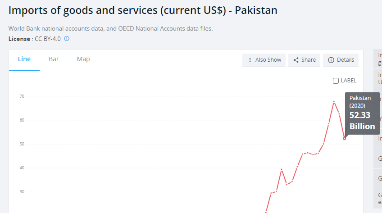Switch to the Bar chart tab
Screen dimensions: 382x213
point(54,59)
